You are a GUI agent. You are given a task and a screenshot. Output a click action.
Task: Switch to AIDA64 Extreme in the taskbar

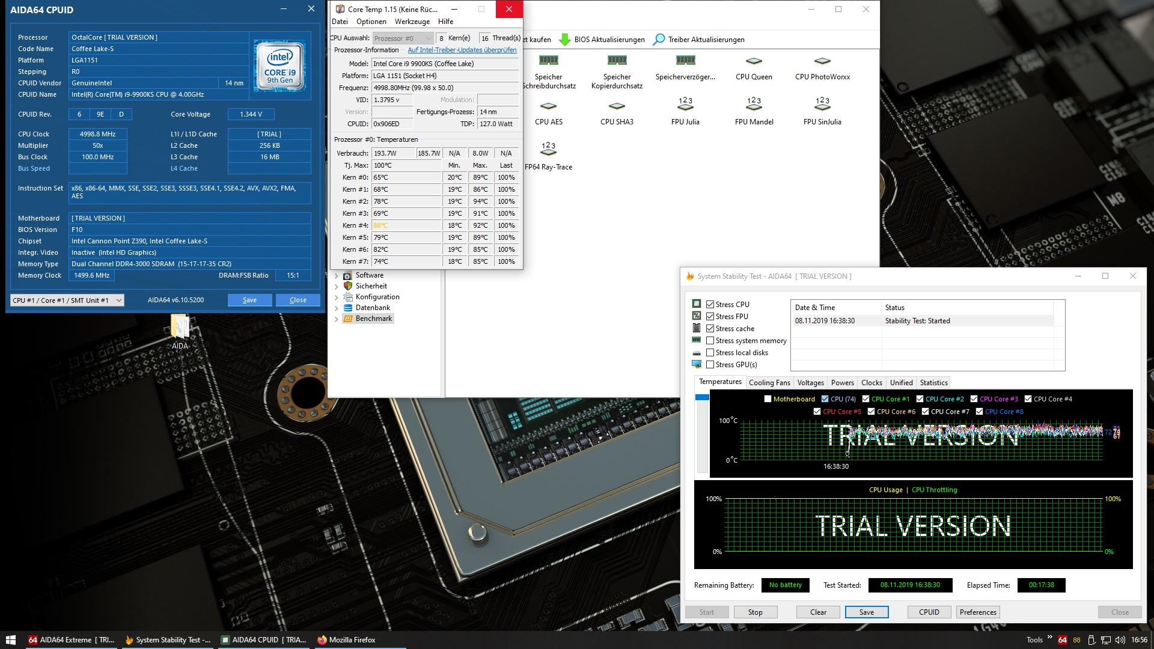72,640
